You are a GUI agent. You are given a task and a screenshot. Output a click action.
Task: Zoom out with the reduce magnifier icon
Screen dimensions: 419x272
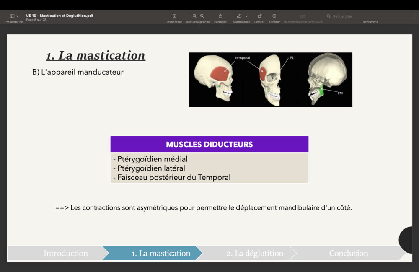coord(194,16)
